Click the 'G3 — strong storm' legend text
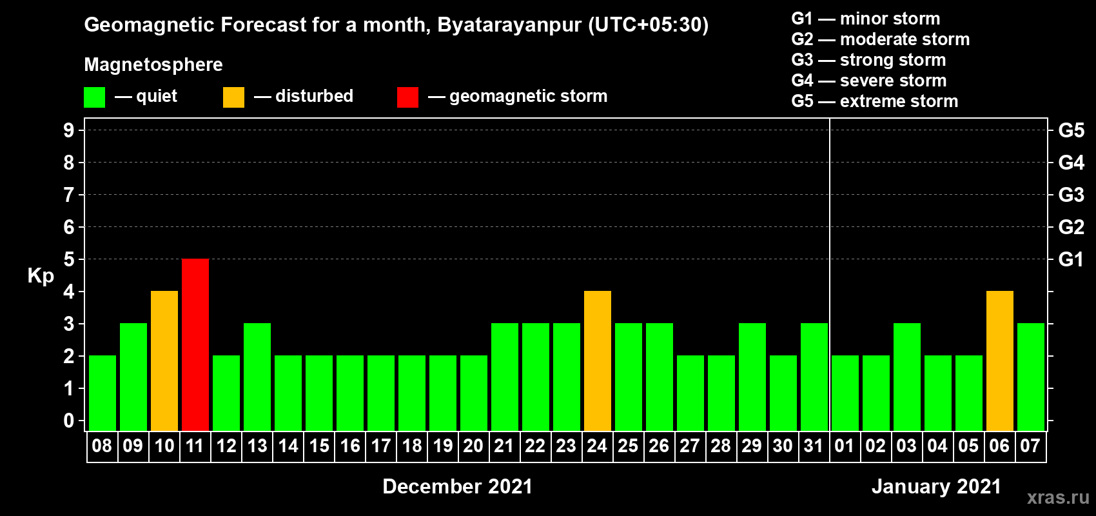The width and height of the screenshot is (1096, 516). coord(868,60)
